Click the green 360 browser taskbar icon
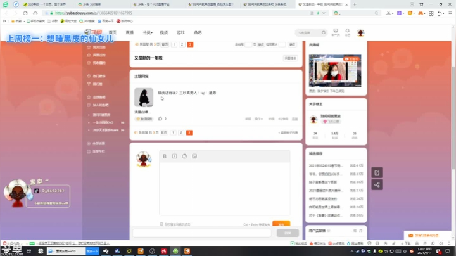Viewport: 456px width, 256px height. pos(175,251)
